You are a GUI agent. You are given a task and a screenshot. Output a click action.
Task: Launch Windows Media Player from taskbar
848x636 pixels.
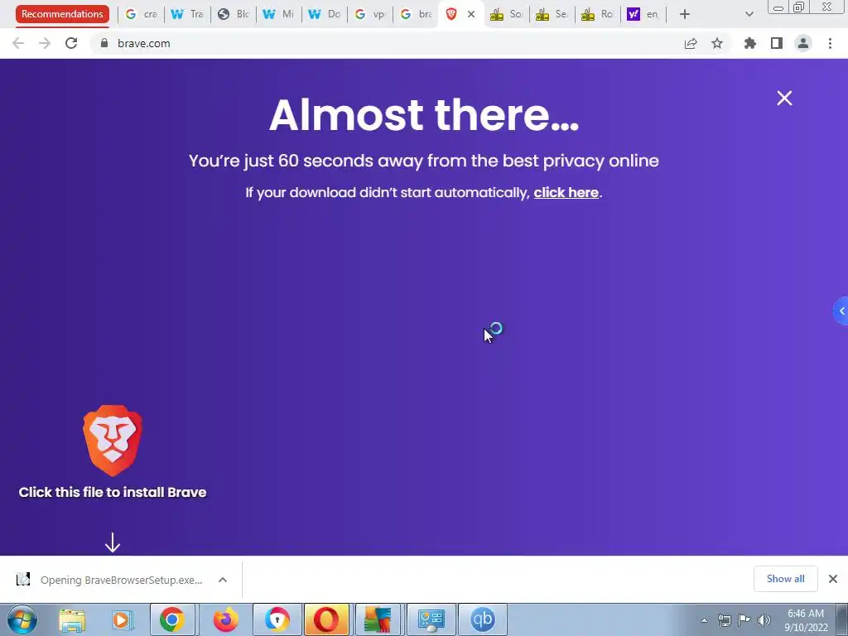coord(123,619)
